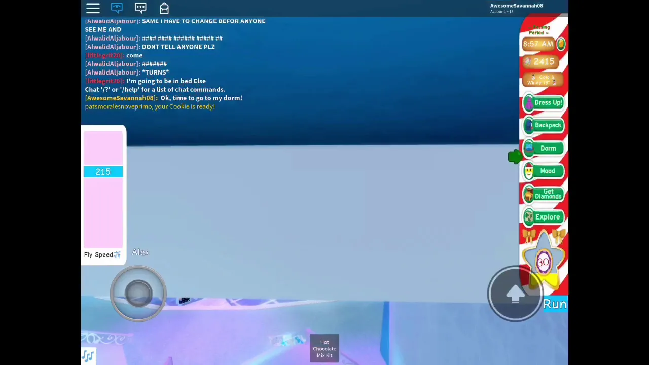Select the Hot Chocolate Mix Kit item
This screenshot has width=649, height=365.
[324, 349]
